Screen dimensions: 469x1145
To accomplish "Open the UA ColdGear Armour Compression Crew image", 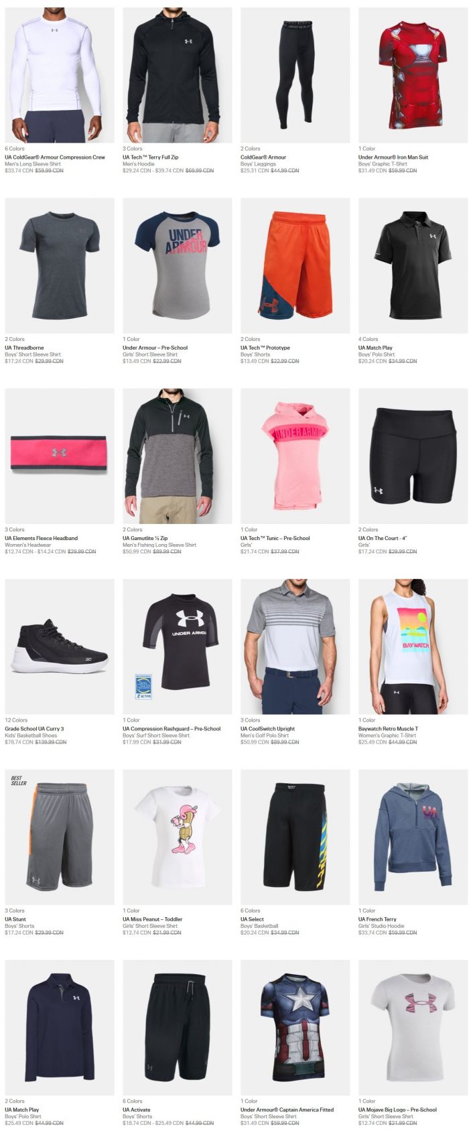I will coord(60,75).
